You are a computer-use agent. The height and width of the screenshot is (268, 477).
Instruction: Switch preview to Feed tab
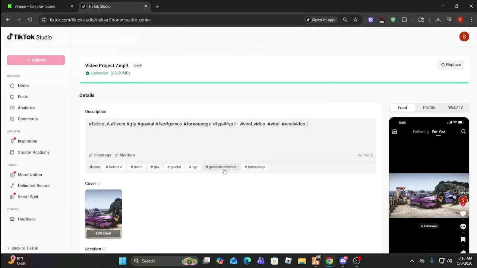402,108
